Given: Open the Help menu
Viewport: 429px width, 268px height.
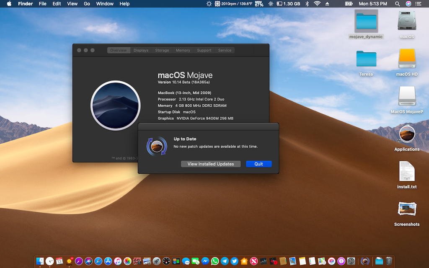Looking at the screenshot, I should 124,3.
